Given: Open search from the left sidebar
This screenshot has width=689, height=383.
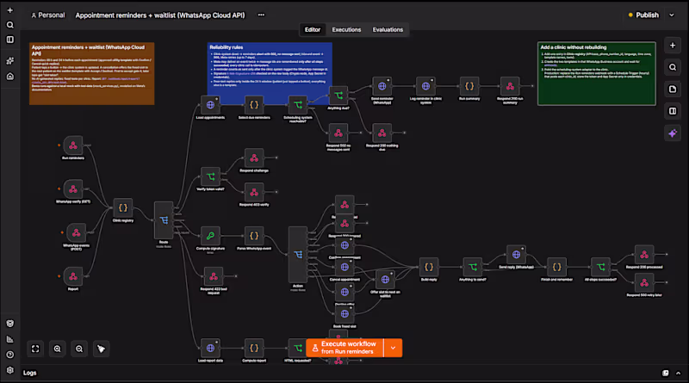Looking at the screenshot, I should click(x=10, y=25).
